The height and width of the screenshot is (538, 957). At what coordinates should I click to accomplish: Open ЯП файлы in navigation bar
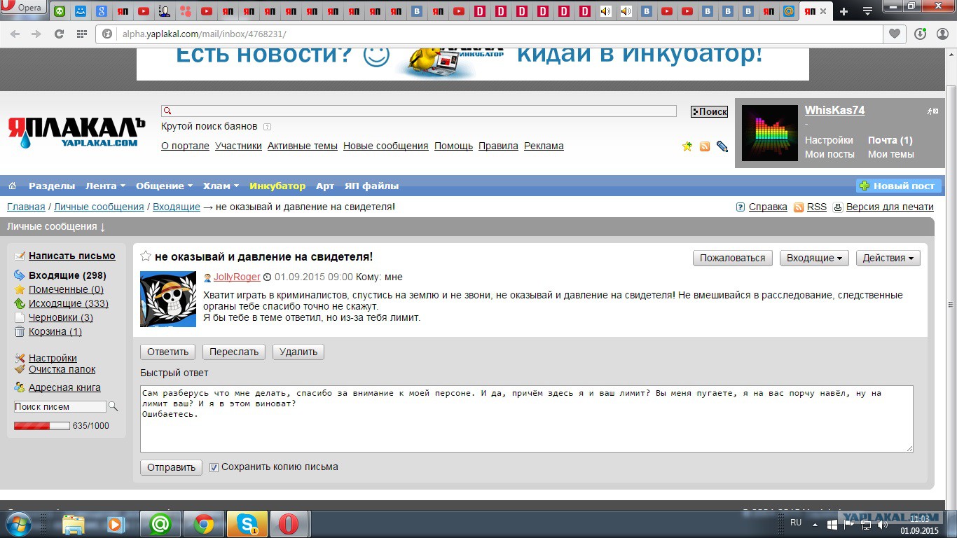point(371,186)
